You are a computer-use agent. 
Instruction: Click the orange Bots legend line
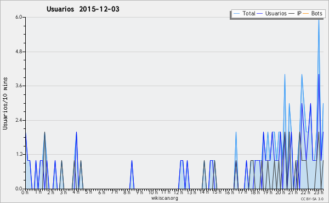pyautogui.click(x=306, y=14)
